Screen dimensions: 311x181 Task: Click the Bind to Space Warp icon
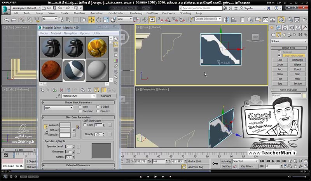click(x=37, y=20)
